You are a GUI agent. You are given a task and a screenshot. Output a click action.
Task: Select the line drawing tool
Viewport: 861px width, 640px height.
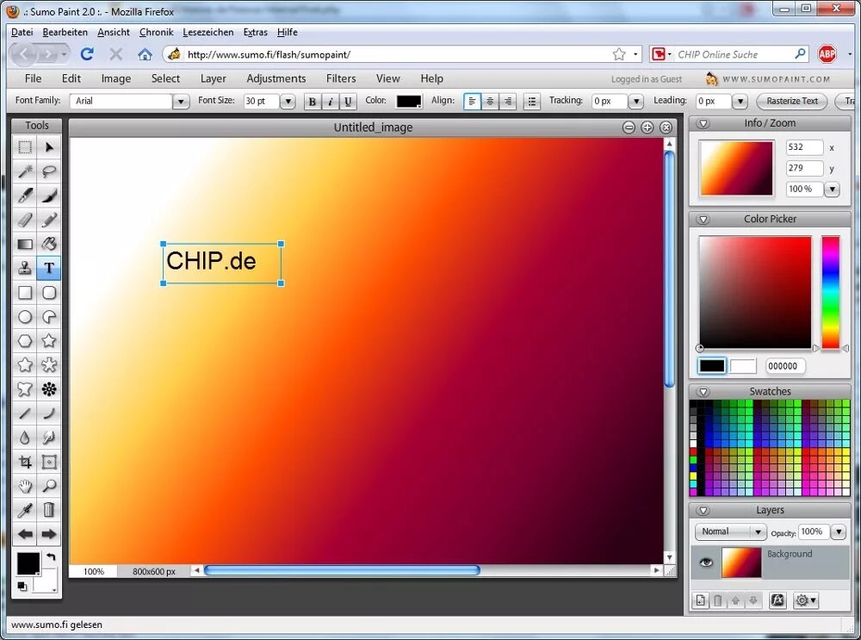(25, 413)
